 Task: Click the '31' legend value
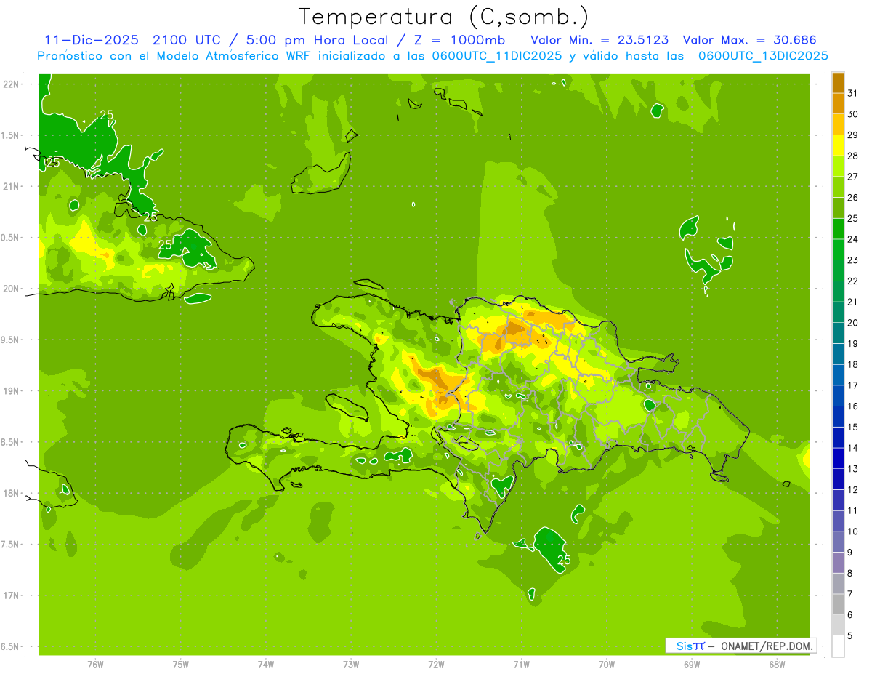click(x=853, y=93)
